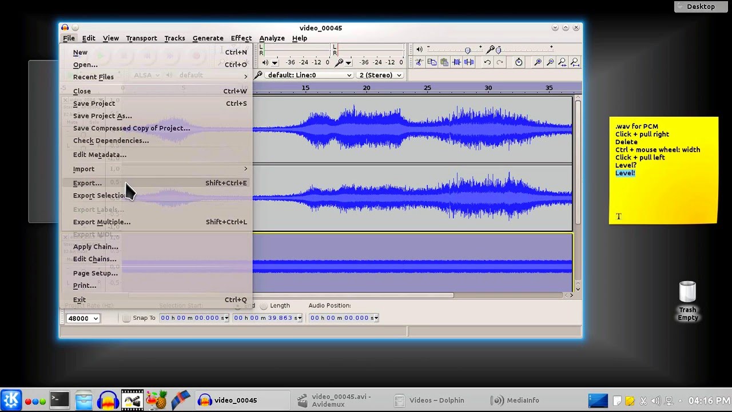Launch Audacity headphones icon in panel

pyautogui.click(x=108, y=400)
